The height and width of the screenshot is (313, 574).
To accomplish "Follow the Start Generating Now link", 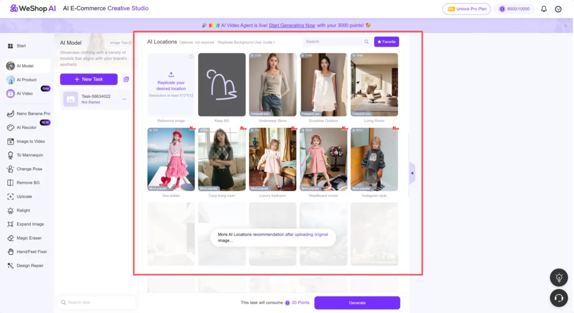I will (x=291, y=25).
